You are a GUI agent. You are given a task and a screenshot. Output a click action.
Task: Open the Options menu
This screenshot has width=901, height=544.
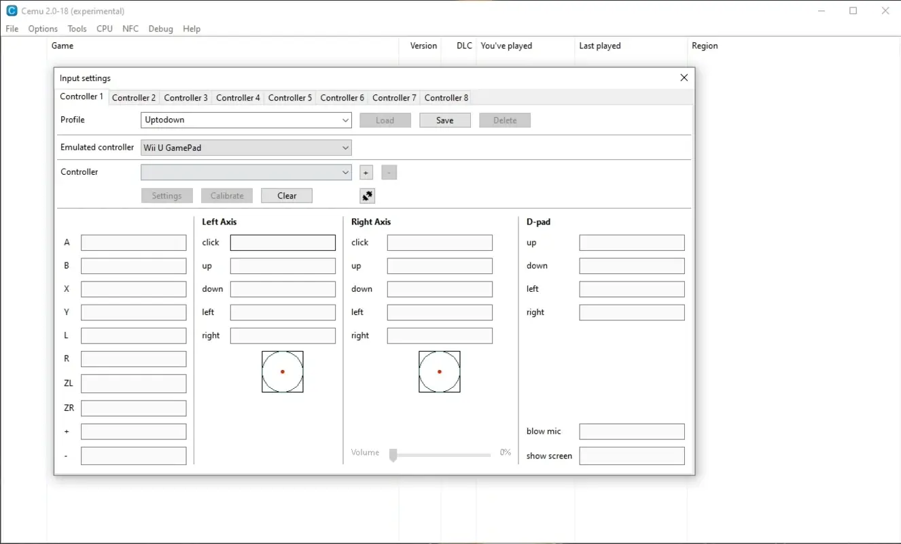pos(42,29)
